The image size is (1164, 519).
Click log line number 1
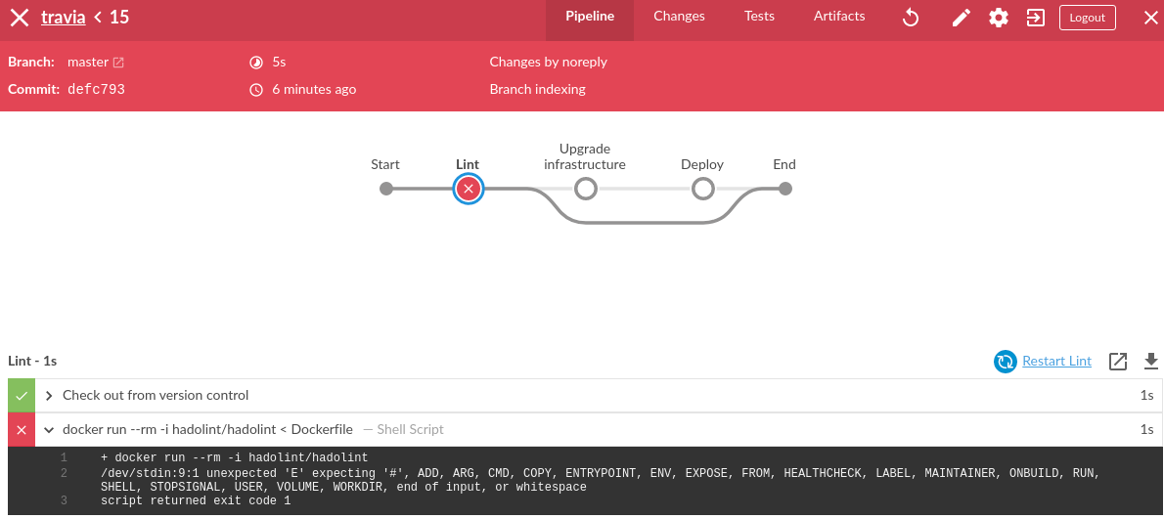point(64,457)
